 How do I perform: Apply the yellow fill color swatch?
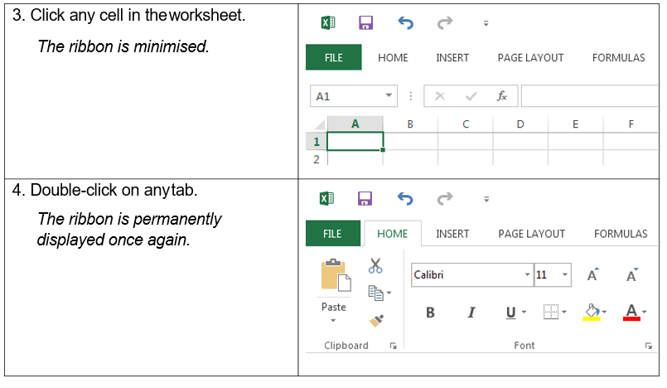point(592,313)
